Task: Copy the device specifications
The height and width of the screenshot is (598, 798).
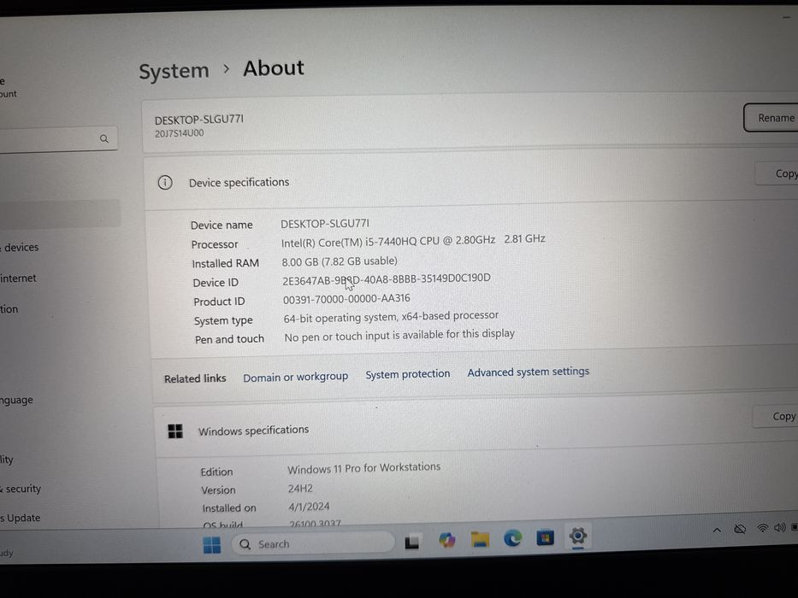Action: [777, 174]
